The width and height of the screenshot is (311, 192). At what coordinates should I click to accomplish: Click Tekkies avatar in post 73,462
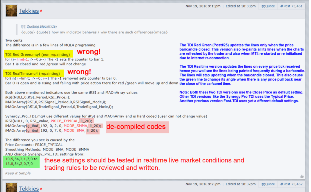pos(11,188)
